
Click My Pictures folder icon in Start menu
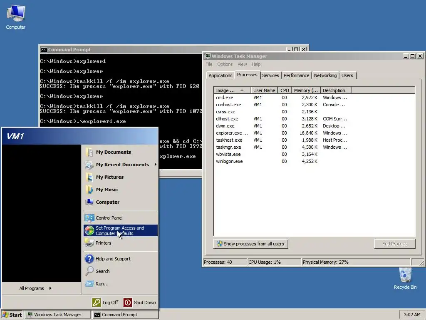89,177
